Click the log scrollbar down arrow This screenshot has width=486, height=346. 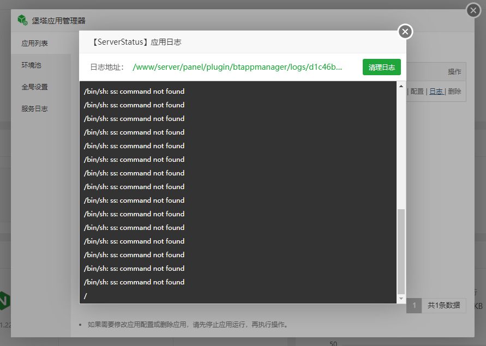coord(401,299)
